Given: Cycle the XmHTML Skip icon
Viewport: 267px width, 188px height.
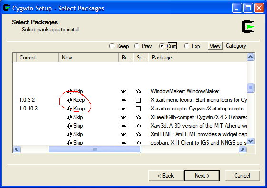Looking at the screenshot, I should tap(69, 134).
